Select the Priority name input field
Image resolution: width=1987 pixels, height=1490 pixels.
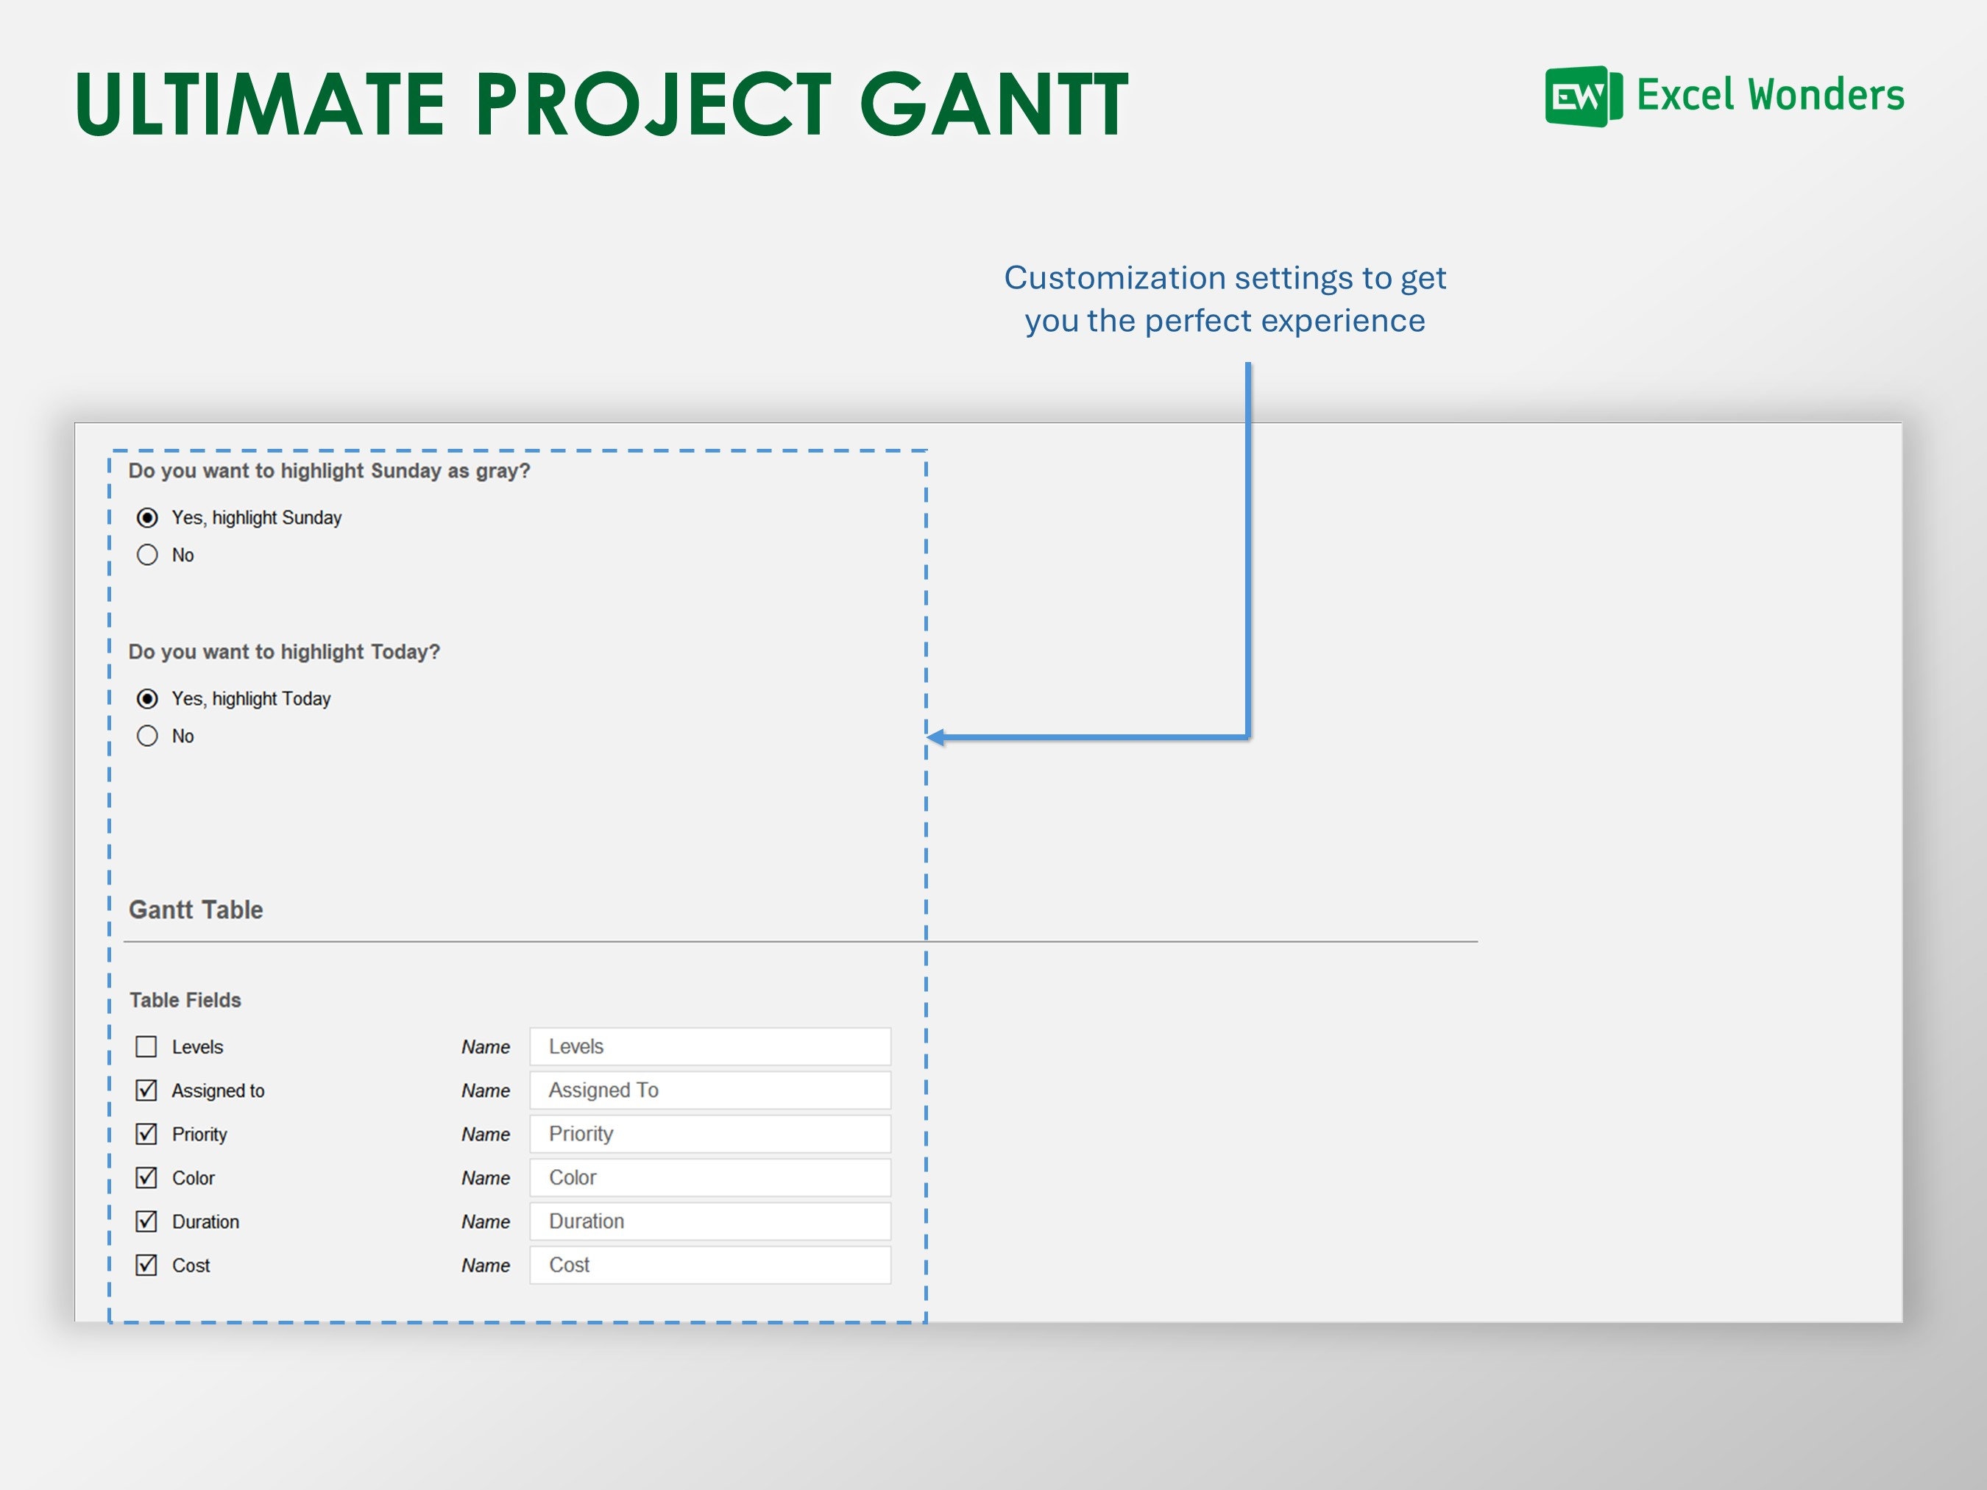coord(709,1133)
